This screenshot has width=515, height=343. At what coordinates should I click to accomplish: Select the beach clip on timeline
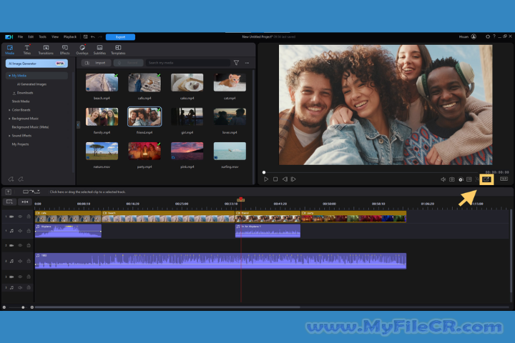tap(168, 217)
